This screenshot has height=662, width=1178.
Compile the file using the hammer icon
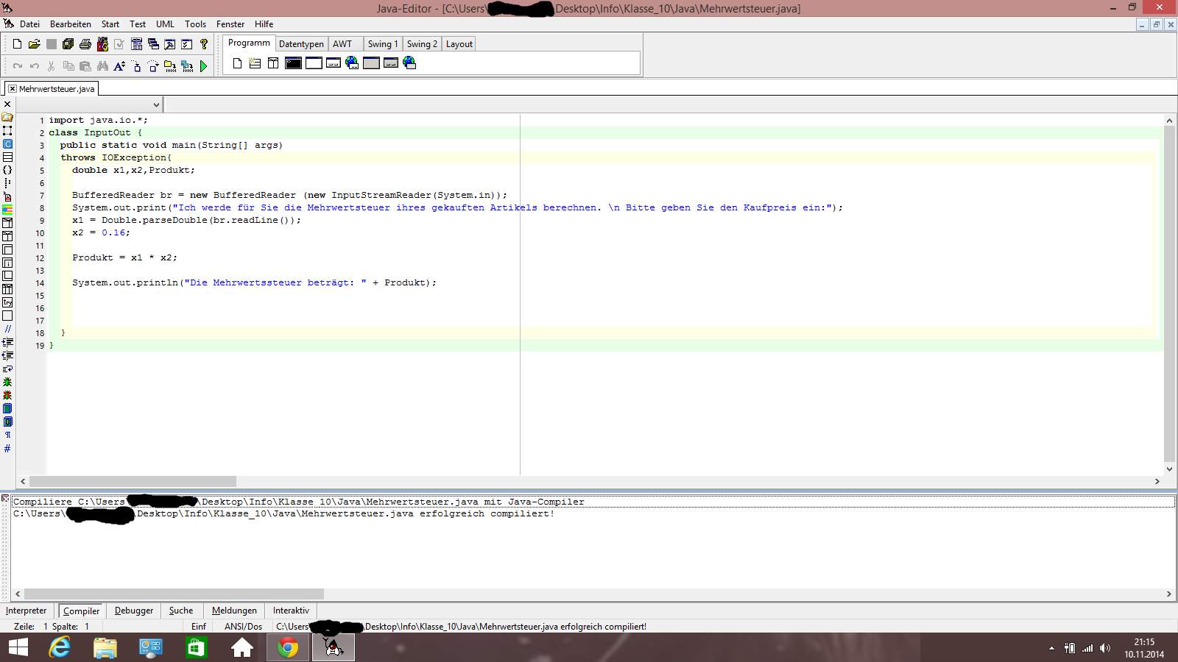[169, 43]
